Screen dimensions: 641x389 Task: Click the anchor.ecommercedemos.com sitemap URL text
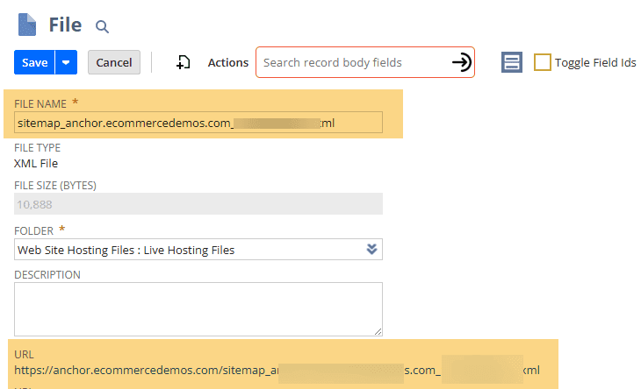pyautogui.click(x=277, y=371)
